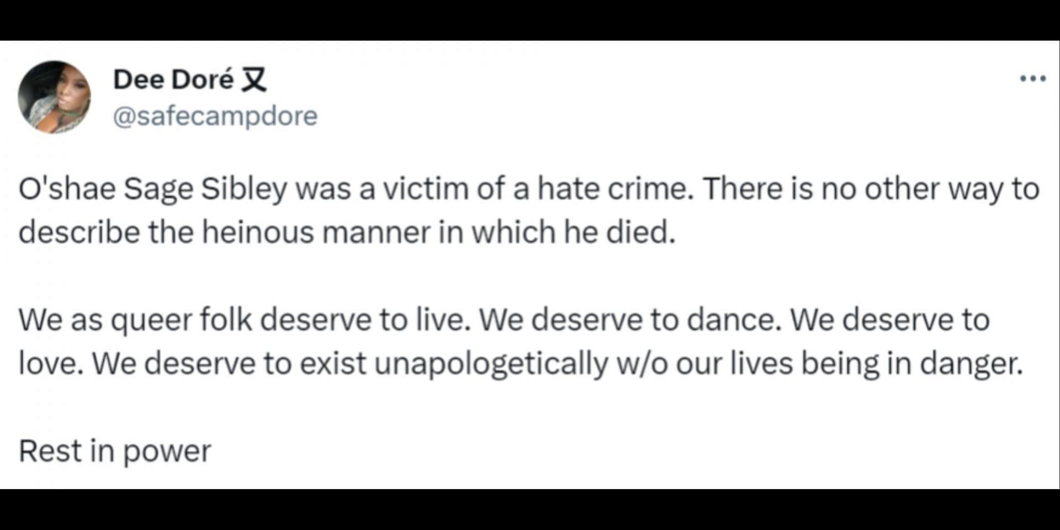Click the sentence "We deserve to dance."
The image size is (1060, 530).
pos(630,320)
